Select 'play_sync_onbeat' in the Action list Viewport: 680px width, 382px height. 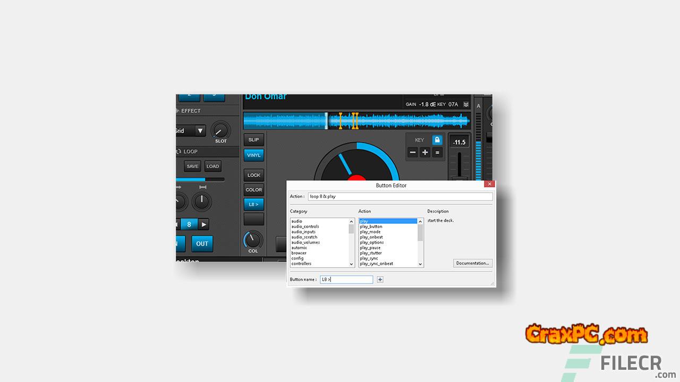tap(377, 264)
